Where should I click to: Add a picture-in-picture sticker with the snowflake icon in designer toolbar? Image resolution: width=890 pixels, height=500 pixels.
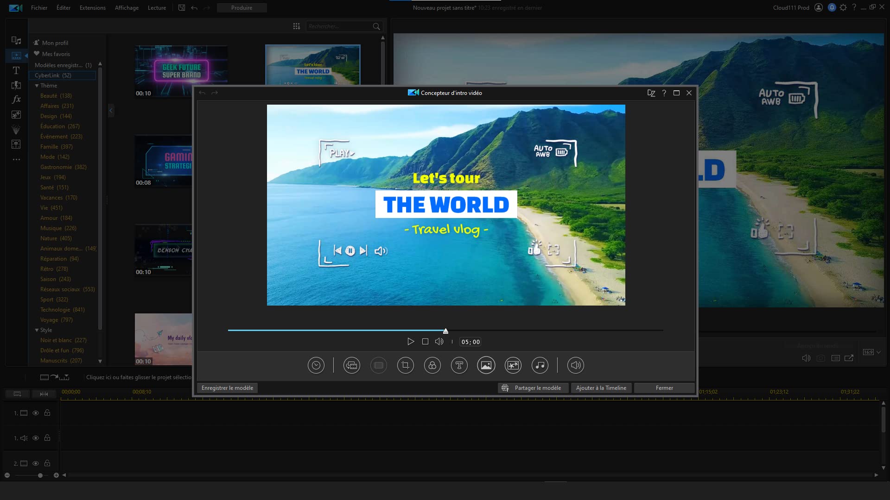tap(513, 365)
